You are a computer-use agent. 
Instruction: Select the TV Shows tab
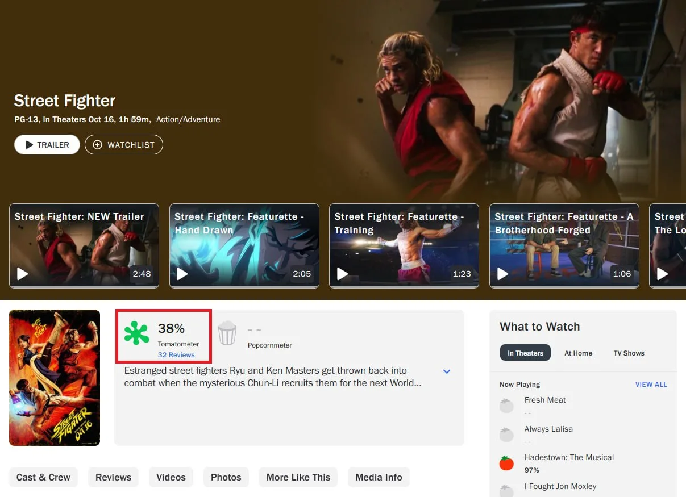[629, 353]
